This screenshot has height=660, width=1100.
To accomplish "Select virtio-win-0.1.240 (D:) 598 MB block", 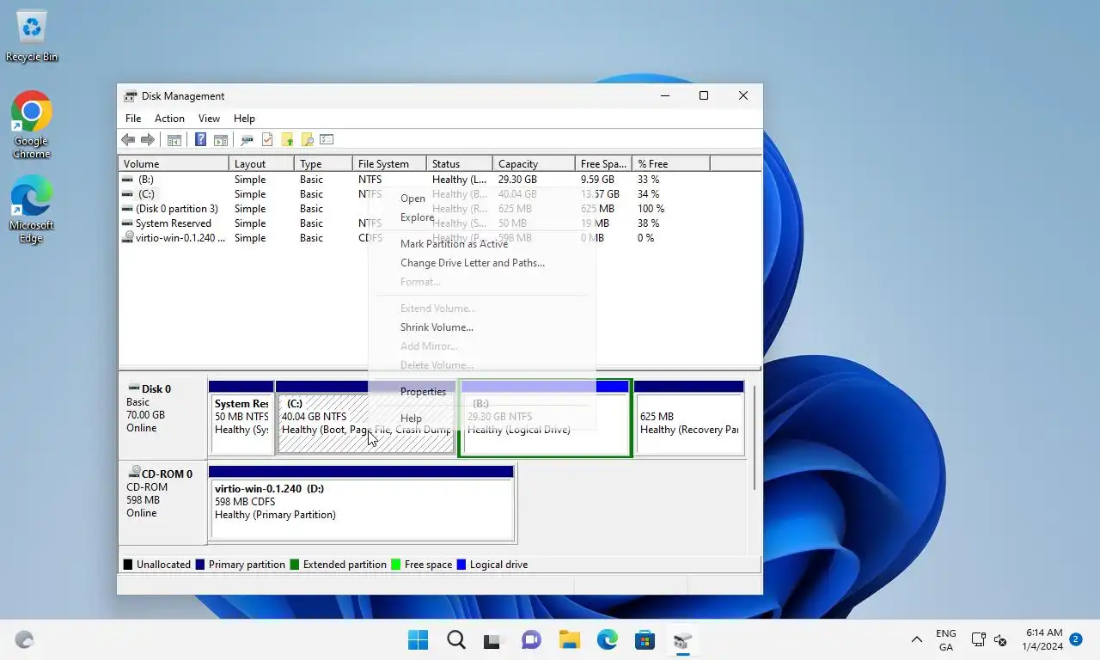I will tap(362, 503).
